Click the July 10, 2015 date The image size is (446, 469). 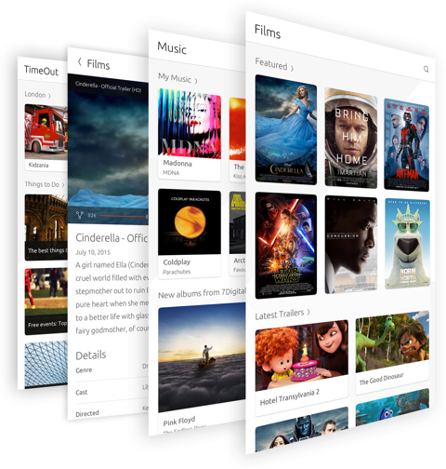click(x=93, y=252)
